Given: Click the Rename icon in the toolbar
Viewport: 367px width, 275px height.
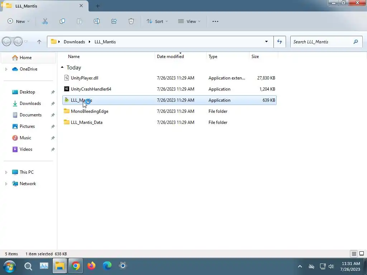Looking at the screenshot, I should (x=97, y=21).
